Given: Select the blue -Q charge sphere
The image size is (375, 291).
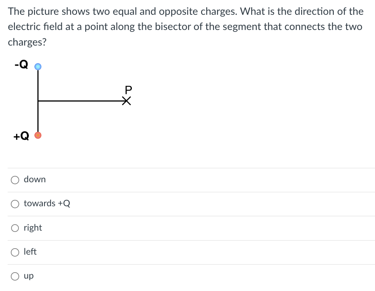Looking at the screenshot, I should pyautogui.click(x=38, y=66).
